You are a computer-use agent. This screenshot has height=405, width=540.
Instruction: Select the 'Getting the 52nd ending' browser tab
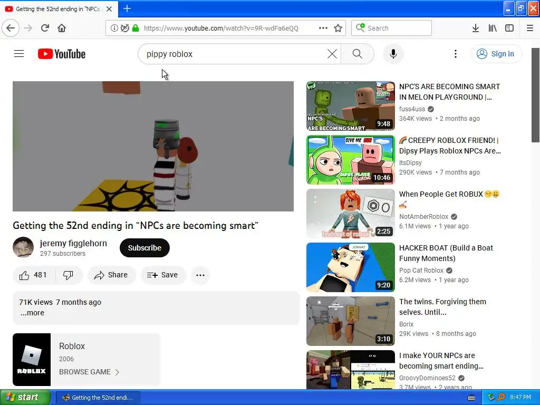(x=59, y=9)
